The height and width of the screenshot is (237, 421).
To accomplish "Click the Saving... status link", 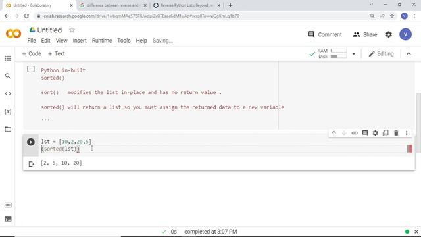I will click(x=162, y=41).
